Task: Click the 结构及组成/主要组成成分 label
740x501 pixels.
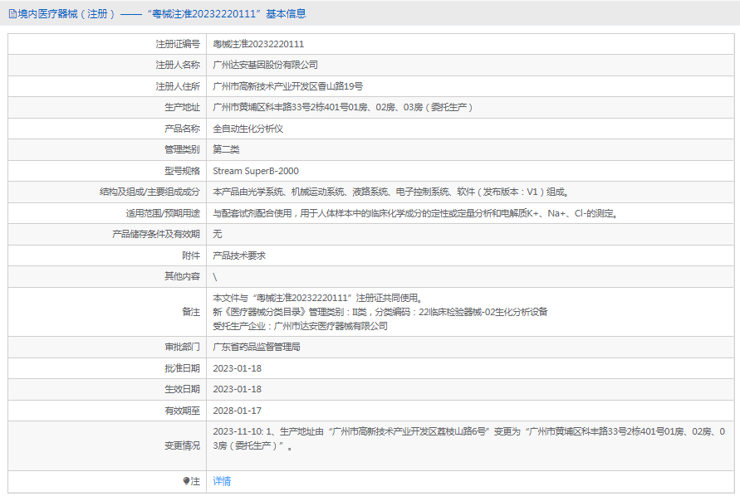Action: coord(149,192)
